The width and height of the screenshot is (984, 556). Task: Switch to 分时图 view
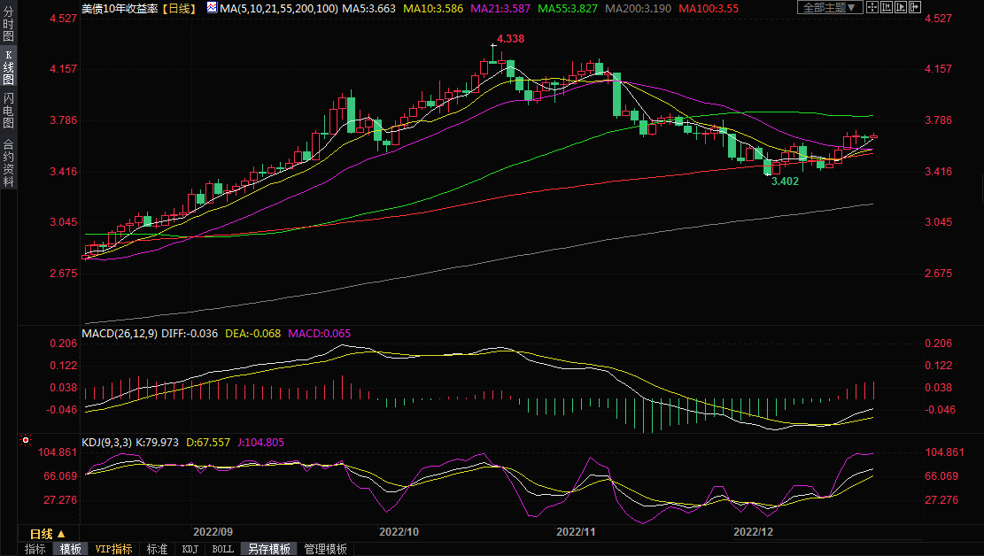pyautogui.click(x=8, y=27)
